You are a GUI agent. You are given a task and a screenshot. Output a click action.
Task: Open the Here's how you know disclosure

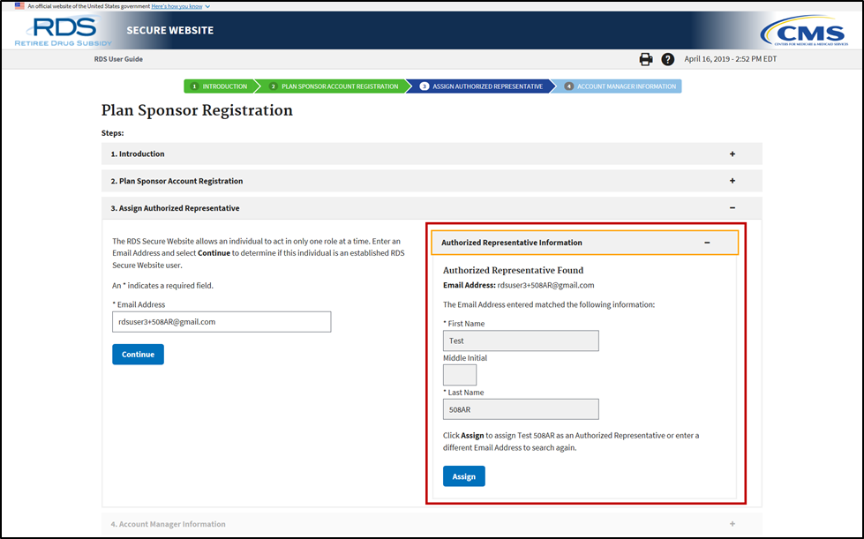tap(176, 5)
